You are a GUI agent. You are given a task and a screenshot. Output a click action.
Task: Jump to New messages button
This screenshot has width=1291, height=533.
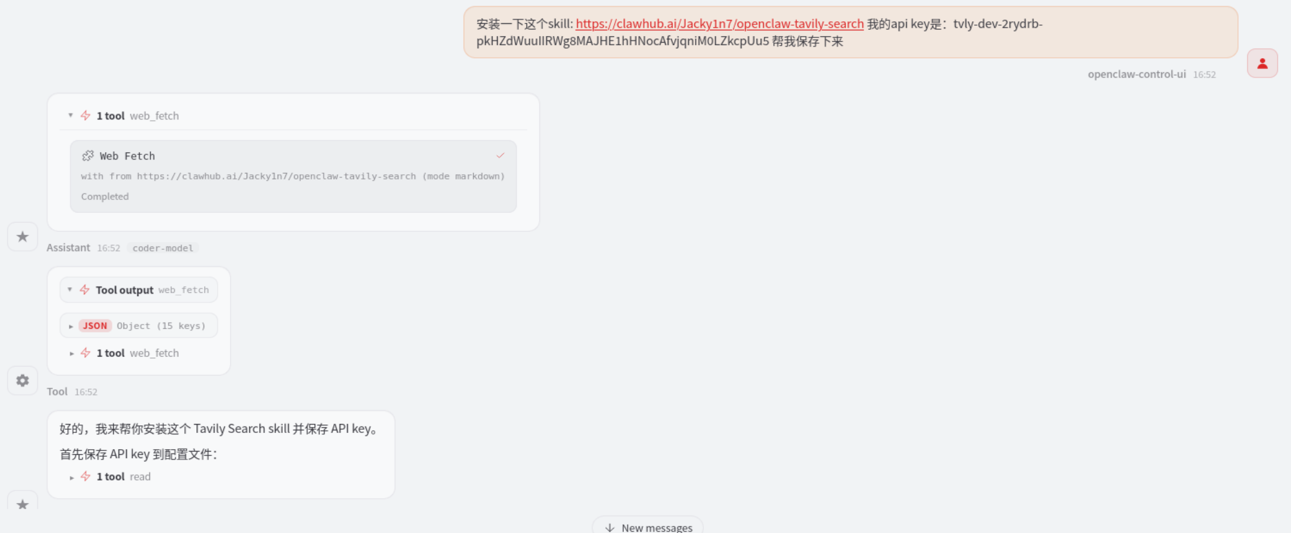click(648, 526)
